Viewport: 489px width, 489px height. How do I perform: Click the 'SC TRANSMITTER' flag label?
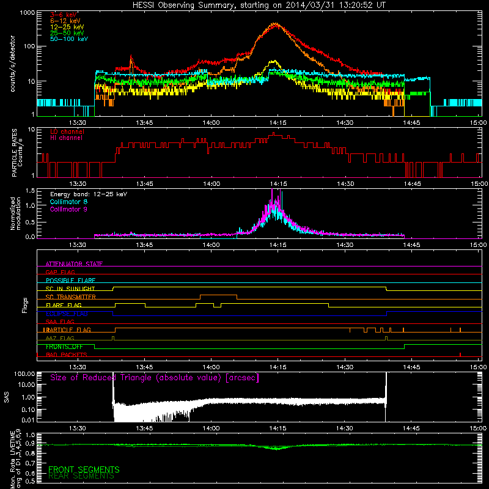[x=71, y=296]
